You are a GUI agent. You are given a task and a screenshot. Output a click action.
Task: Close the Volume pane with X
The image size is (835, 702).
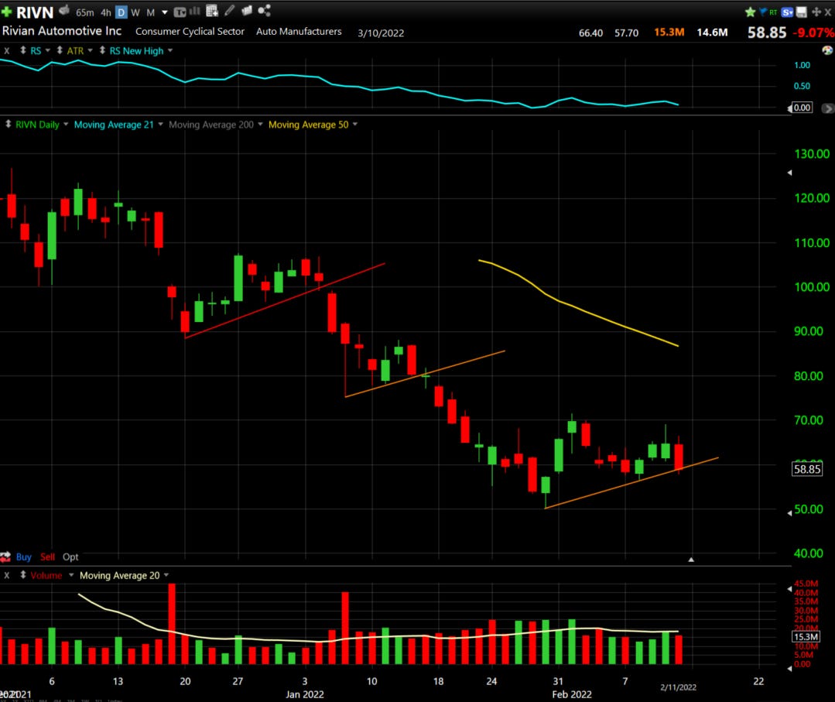7,576
